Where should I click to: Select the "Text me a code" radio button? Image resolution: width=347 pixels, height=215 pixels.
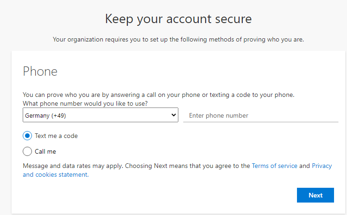[x=27, y=136]
